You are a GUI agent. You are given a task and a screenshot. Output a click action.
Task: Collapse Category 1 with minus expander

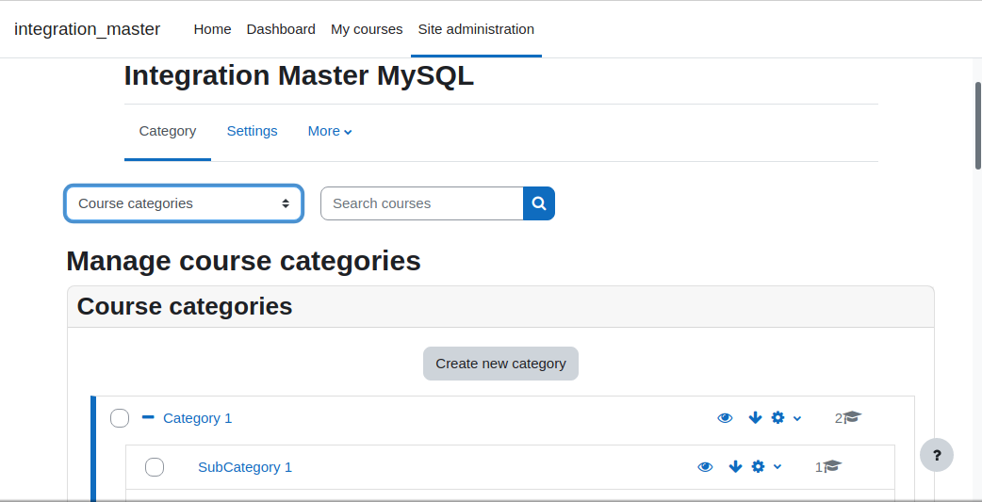[x=148, y=417]
